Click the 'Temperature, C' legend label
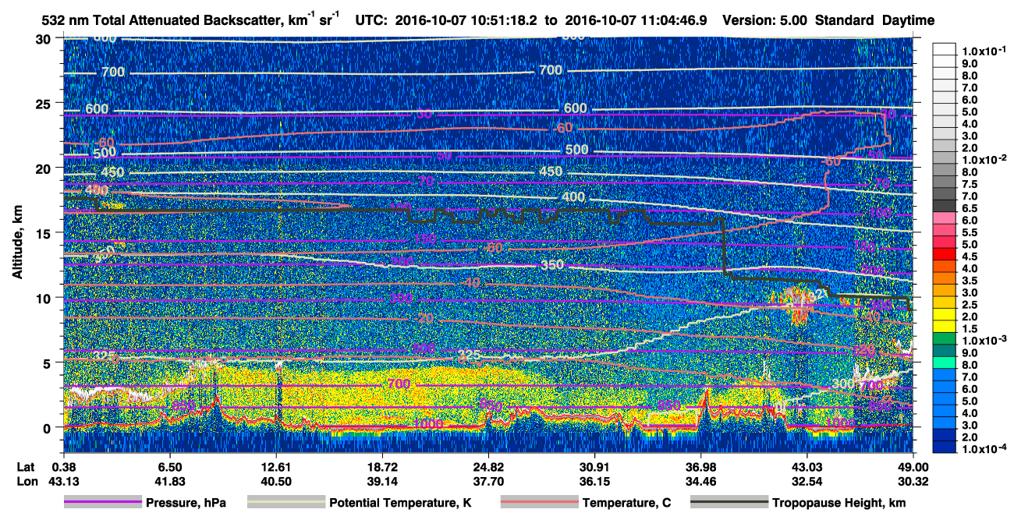Viewport: 1014px width, 520px height. click(626, 503)
